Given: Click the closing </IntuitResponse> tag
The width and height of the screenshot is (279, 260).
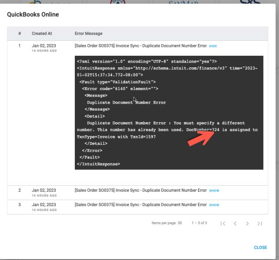Looking at the screenshot, I should (x=99, y=164).
